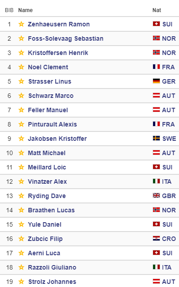Sort by the BIB column header
Screen dimensions: 179x287
pos(9,10)
